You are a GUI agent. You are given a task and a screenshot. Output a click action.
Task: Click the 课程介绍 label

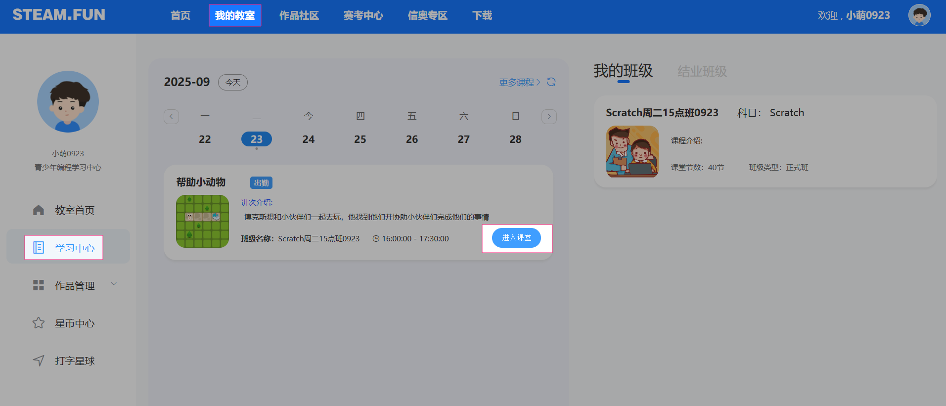pyautogui.click(x=686, y=141)
